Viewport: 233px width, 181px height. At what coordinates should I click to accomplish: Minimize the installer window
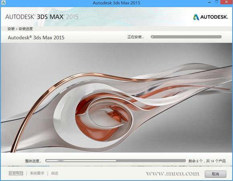point(210,2)
